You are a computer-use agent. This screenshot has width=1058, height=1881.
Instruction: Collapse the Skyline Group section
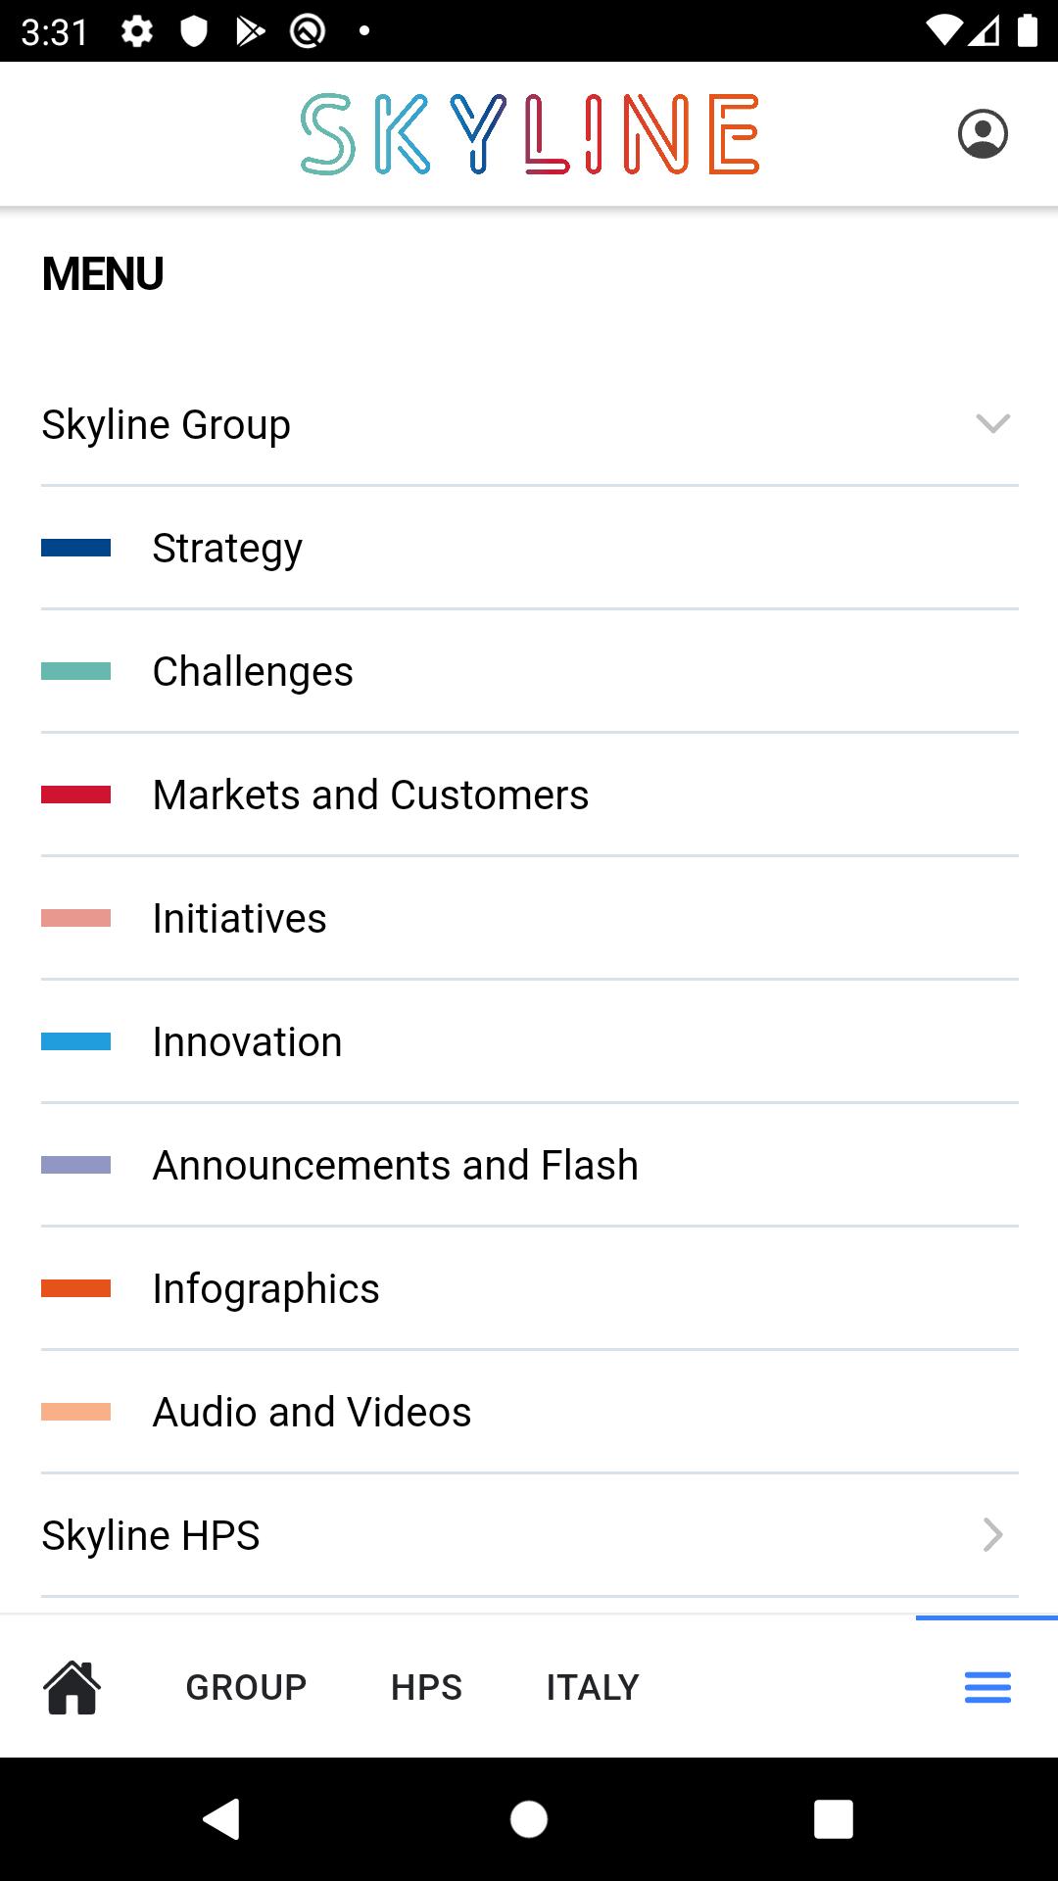(530, 424)
